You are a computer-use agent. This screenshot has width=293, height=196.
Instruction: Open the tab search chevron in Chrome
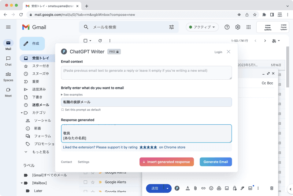288,6
